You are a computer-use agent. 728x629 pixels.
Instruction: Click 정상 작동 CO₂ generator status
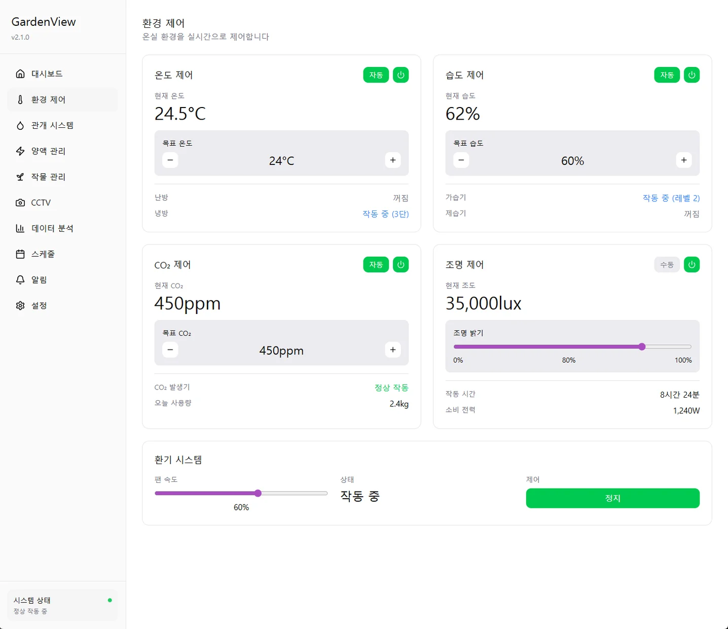tap(391, 388)
